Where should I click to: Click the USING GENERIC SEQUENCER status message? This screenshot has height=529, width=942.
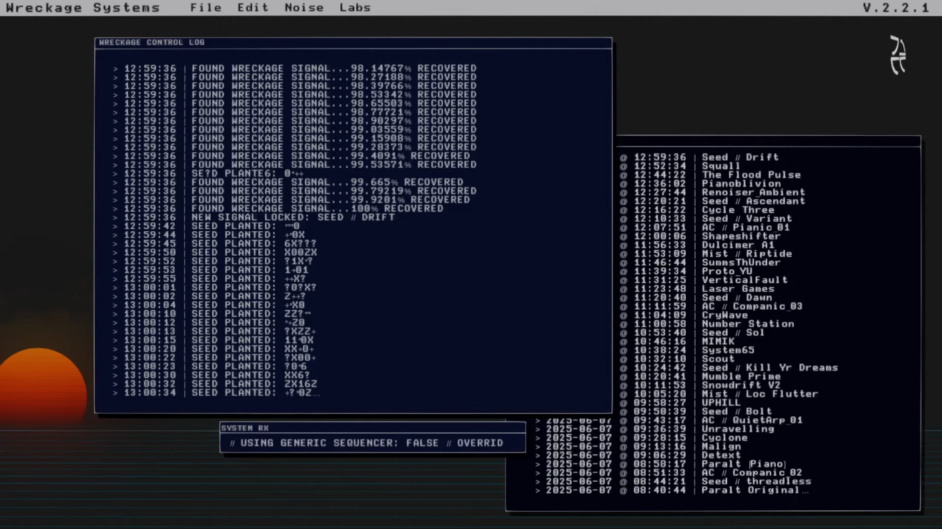[x=366, y=443]
